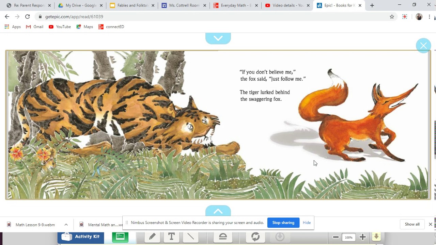
Task: Hide the Nimbus sharing notification
Action: 307,223
